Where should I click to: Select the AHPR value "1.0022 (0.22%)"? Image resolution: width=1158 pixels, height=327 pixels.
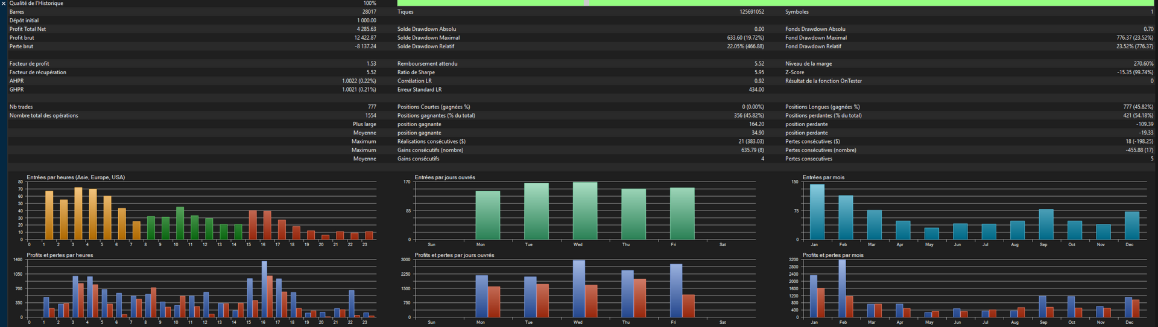359,81
